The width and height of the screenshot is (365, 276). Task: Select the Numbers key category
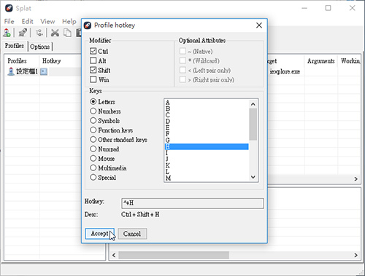coord(93,111)
